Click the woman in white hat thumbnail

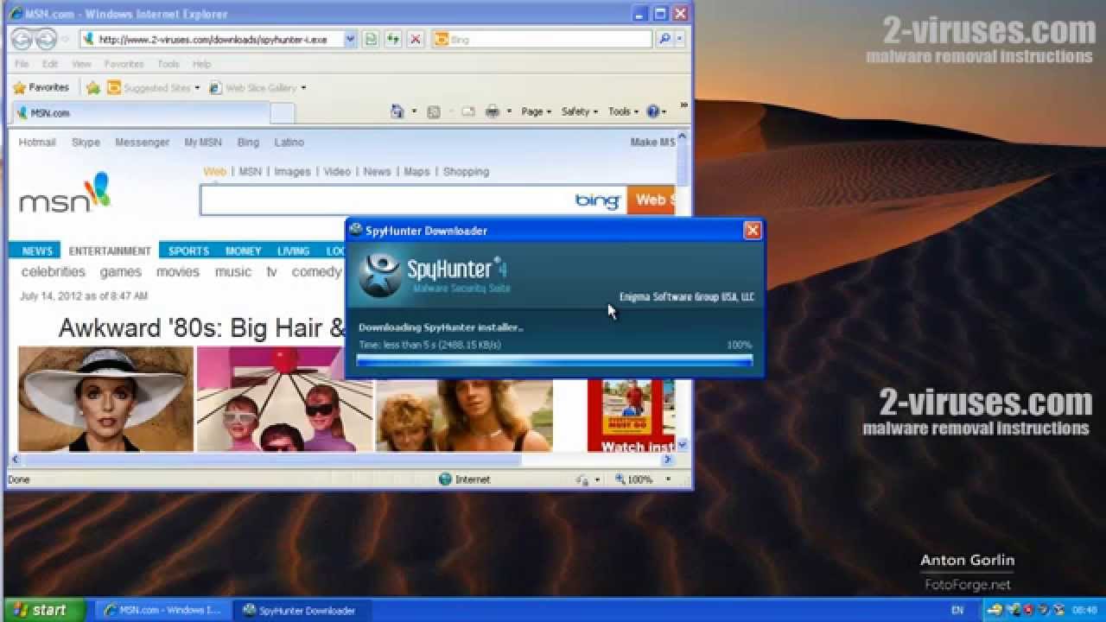pyautogui.click(x=105, y=398)
